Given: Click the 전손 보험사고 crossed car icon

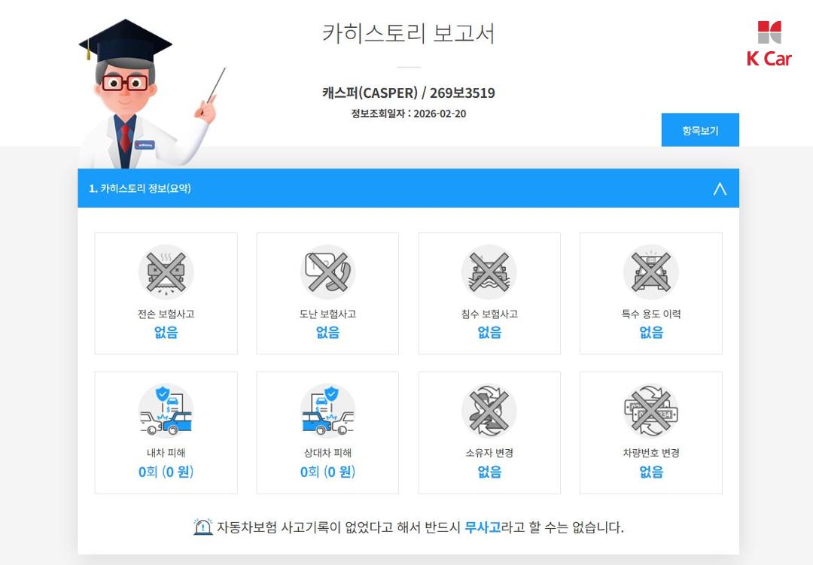Looking at the screenshot, I should (166, 272).
